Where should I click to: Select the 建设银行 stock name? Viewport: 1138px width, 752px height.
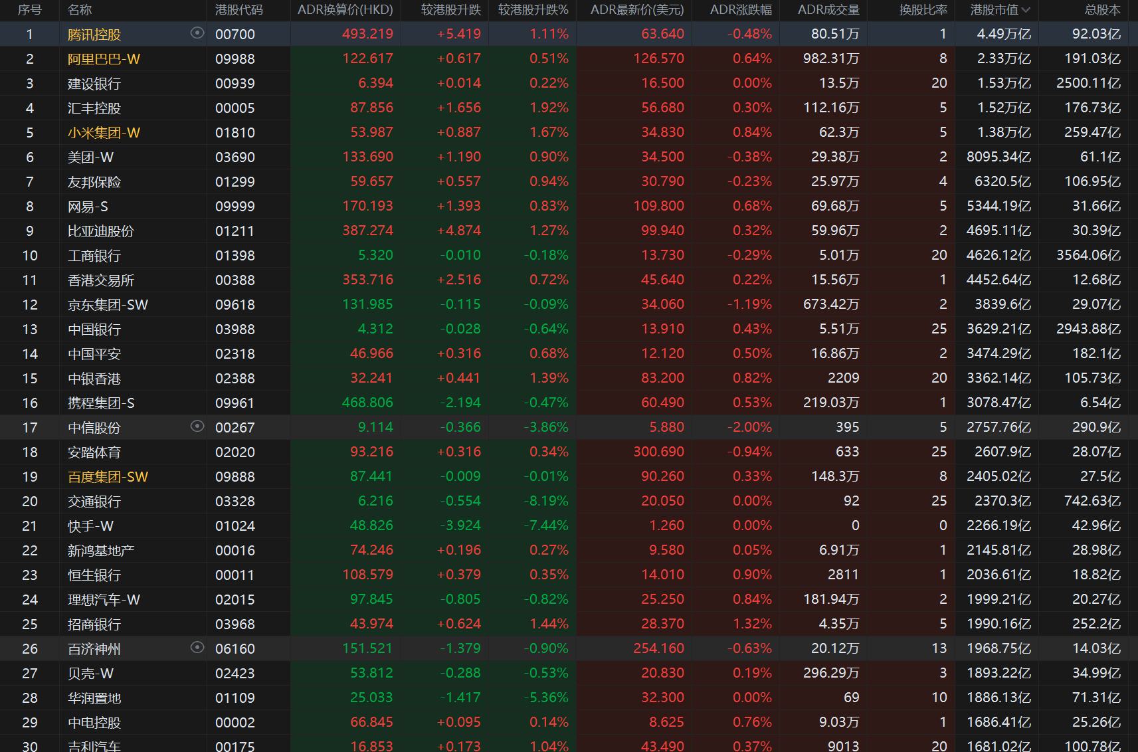coord(94,84)
